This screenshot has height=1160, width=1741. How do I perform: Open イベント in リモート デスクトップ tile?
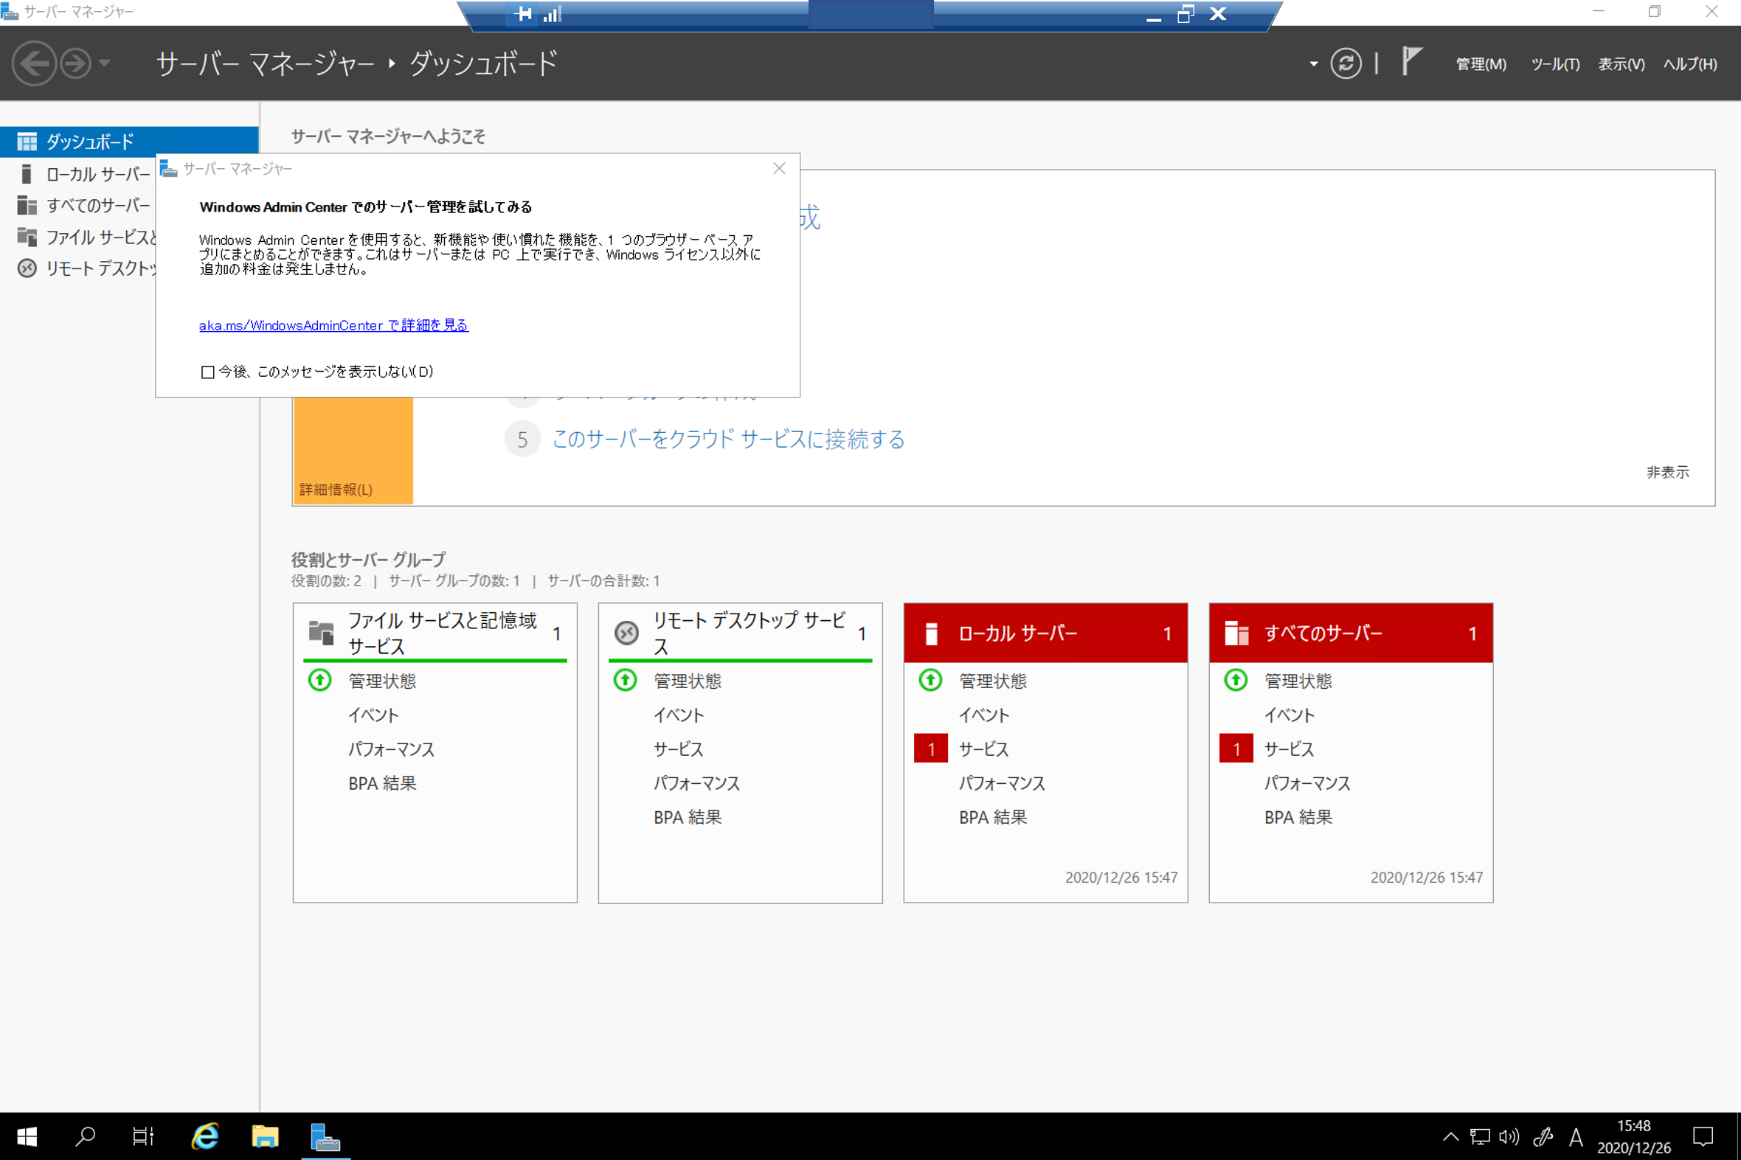pos(679,715)
